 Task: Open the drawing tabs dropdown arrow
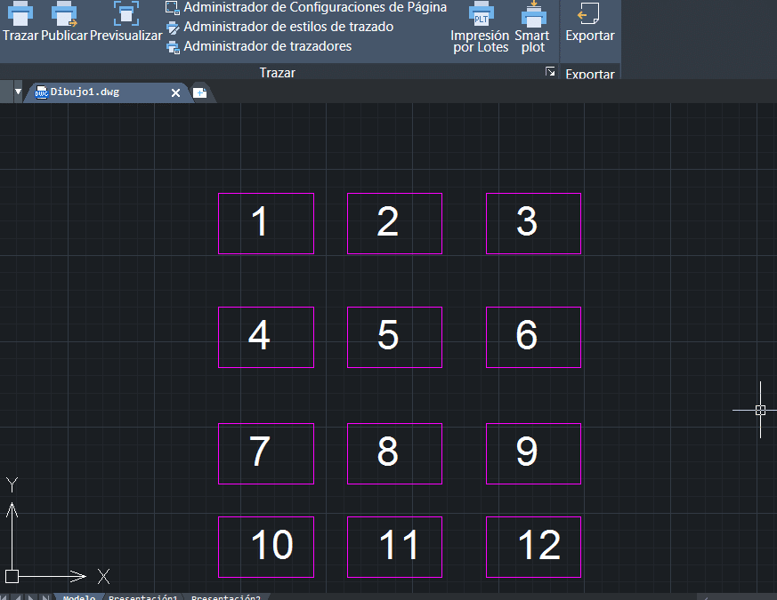[x=18, y=92]
